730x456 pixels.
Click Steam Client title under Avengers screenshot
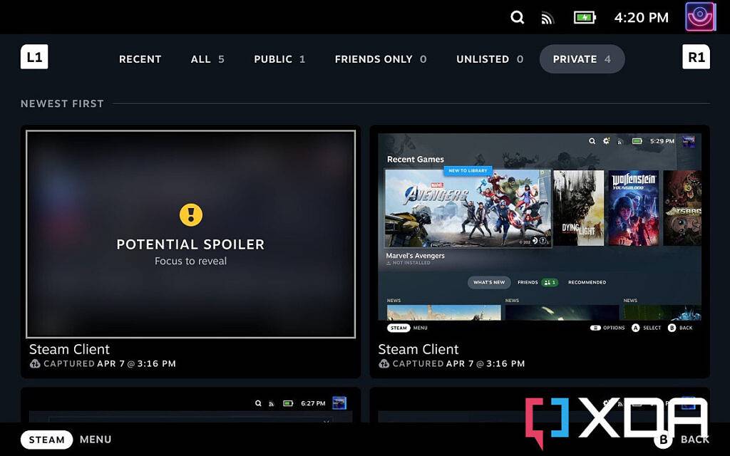pos(418,349)
